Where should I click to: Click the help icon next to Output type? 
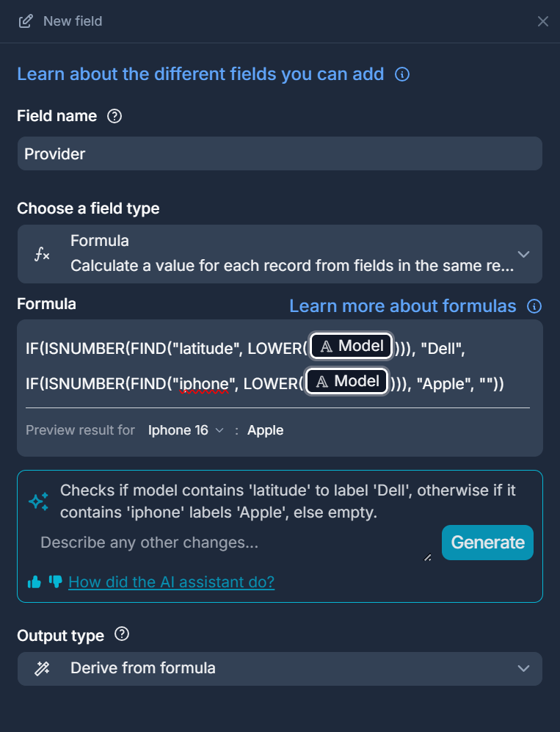(x=122, y=634)
